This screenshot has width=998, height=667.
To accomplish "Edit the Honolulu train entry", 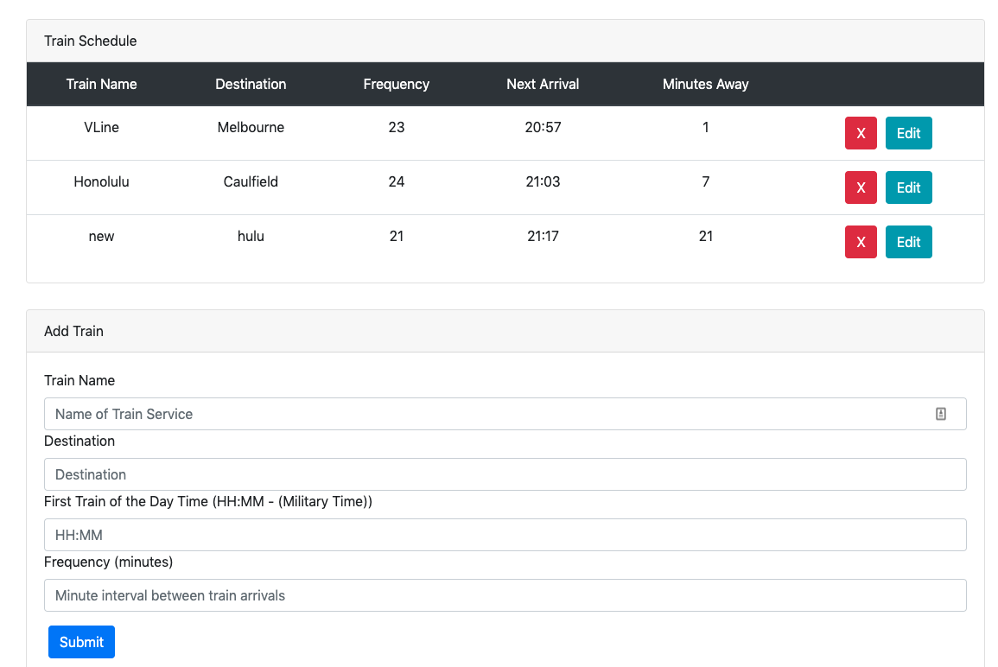I will click(908, 187).
